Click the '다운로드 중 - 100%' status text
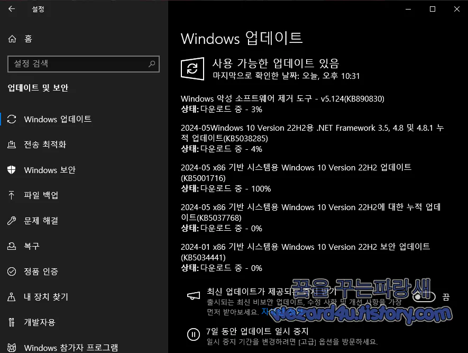 pyautogui.click(x=235, y=188)
